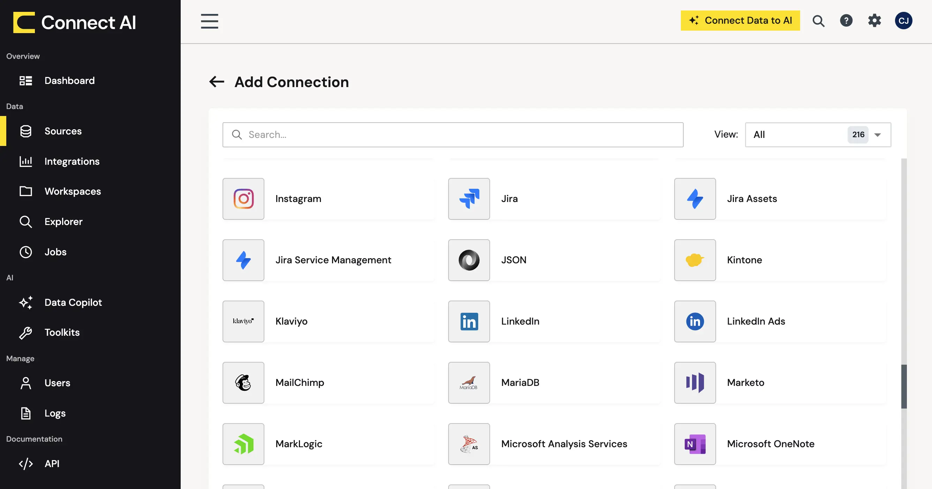
Task: Open the Kintone connector icon
Action: click(695, 260)
